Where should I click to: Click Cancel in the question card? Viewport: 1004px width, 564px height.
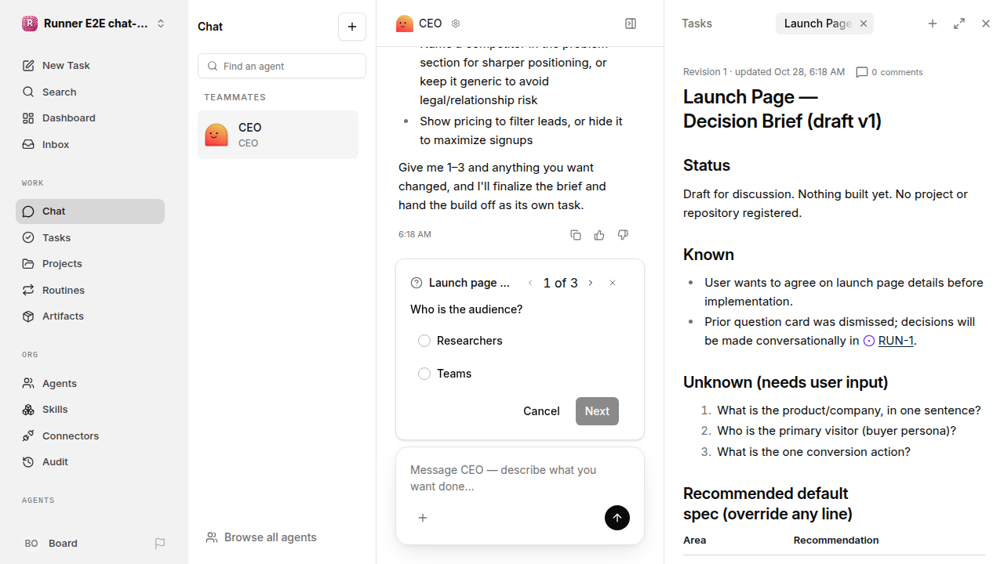pos(541,411)
